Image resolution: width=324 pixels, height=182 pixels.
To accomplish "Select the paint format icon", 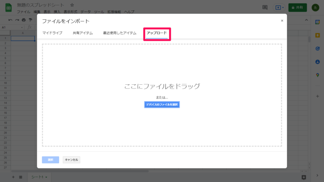I will tap(30, 20).
